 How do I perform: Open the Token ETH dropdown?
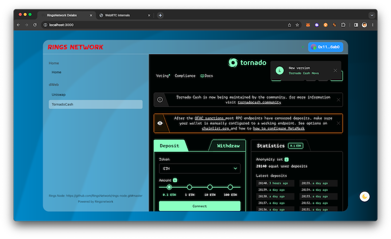[x=200, y=169]
